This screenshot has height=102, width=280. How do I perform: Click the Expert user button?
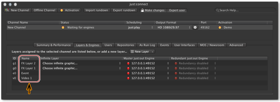(x=177, y=10)
